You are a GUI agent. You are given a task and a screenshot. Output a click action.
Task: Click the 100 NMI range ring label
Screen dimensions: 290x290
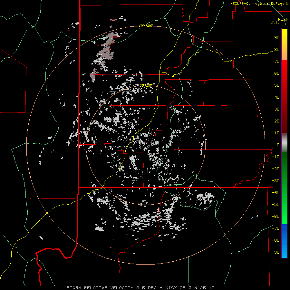coord(146,26)
